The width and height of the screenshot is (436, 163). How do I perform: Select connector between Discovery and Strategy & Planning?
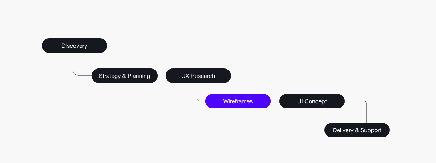[73, 65]
